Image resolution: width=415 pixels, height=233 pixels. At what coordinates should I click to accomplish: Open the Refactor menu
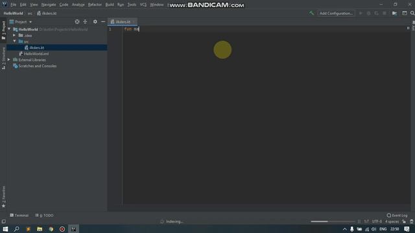[95, 5]
